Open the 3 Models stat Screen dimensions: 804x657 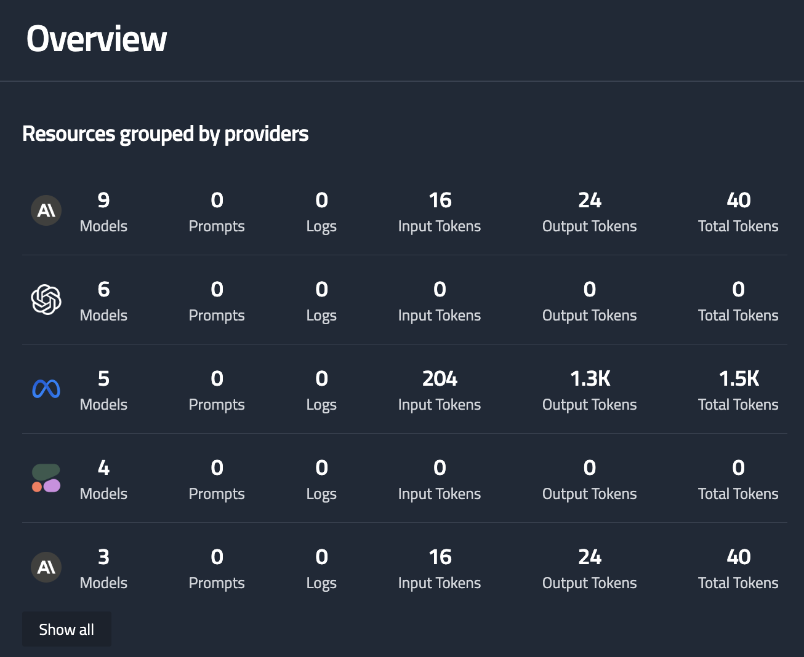coord(103,568)
